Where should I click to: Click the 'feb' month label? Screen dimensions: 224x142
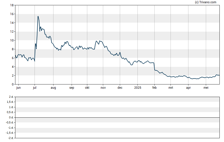[154, 88]
